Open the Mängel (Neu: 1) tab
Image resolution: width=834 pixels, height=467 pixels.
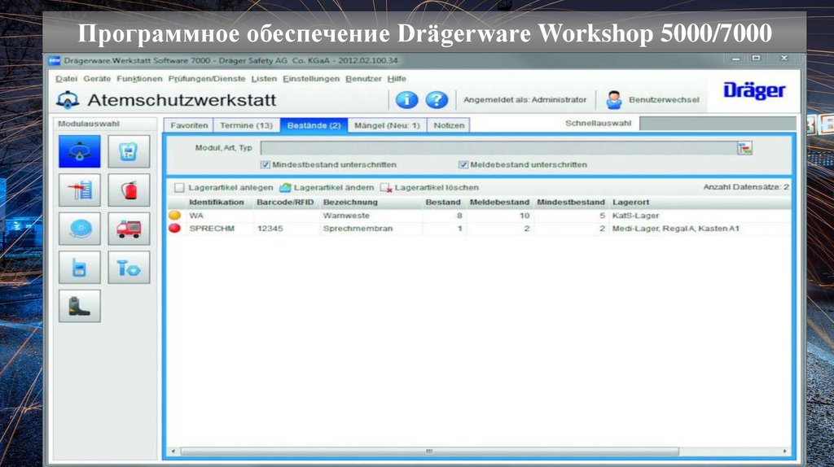point(387,125)
